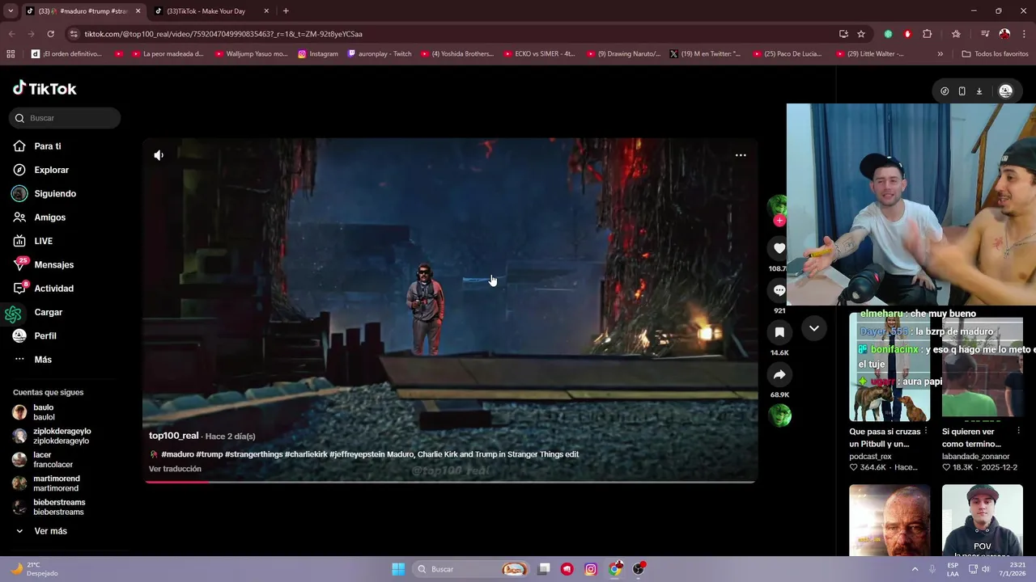1036x582 pixels.
Task: Share the video via arrow icon
Action: pyautogui.click(x=779, y=374)
